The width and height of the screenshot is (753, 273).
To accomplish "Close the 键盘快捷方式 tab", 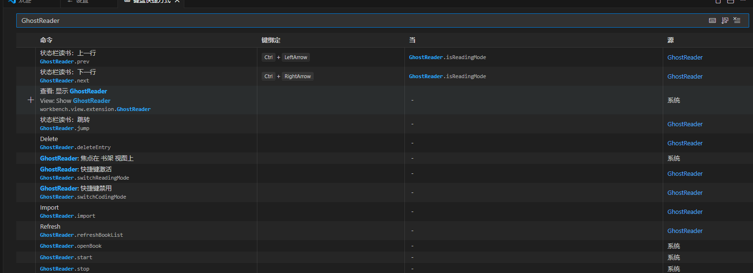I will [x=177, y=1].
